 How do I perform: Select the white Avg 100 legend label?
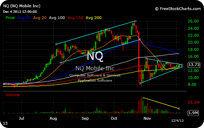point(57,18)
